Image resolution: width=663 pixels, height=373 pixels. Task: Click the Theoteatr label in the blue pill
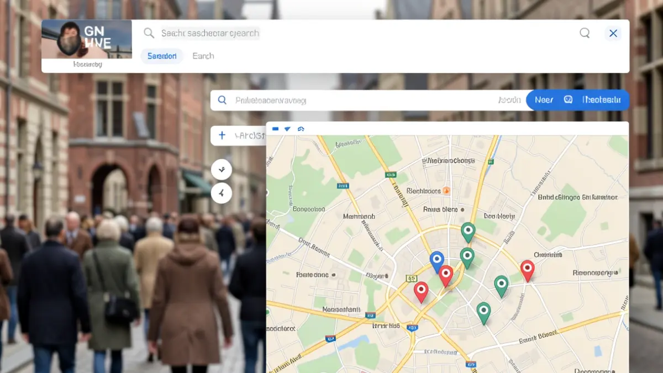click(x=602, y=100)
